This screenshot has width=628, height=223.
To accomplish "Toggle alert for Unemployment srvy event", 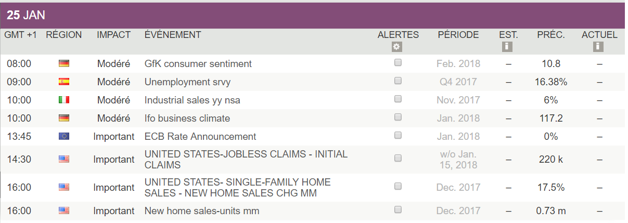I will click(398, 81).
